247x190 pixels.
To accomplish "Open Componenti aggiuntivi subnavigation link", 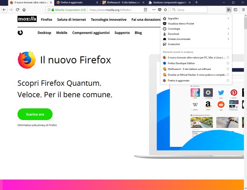I will (x=91, y=33).
